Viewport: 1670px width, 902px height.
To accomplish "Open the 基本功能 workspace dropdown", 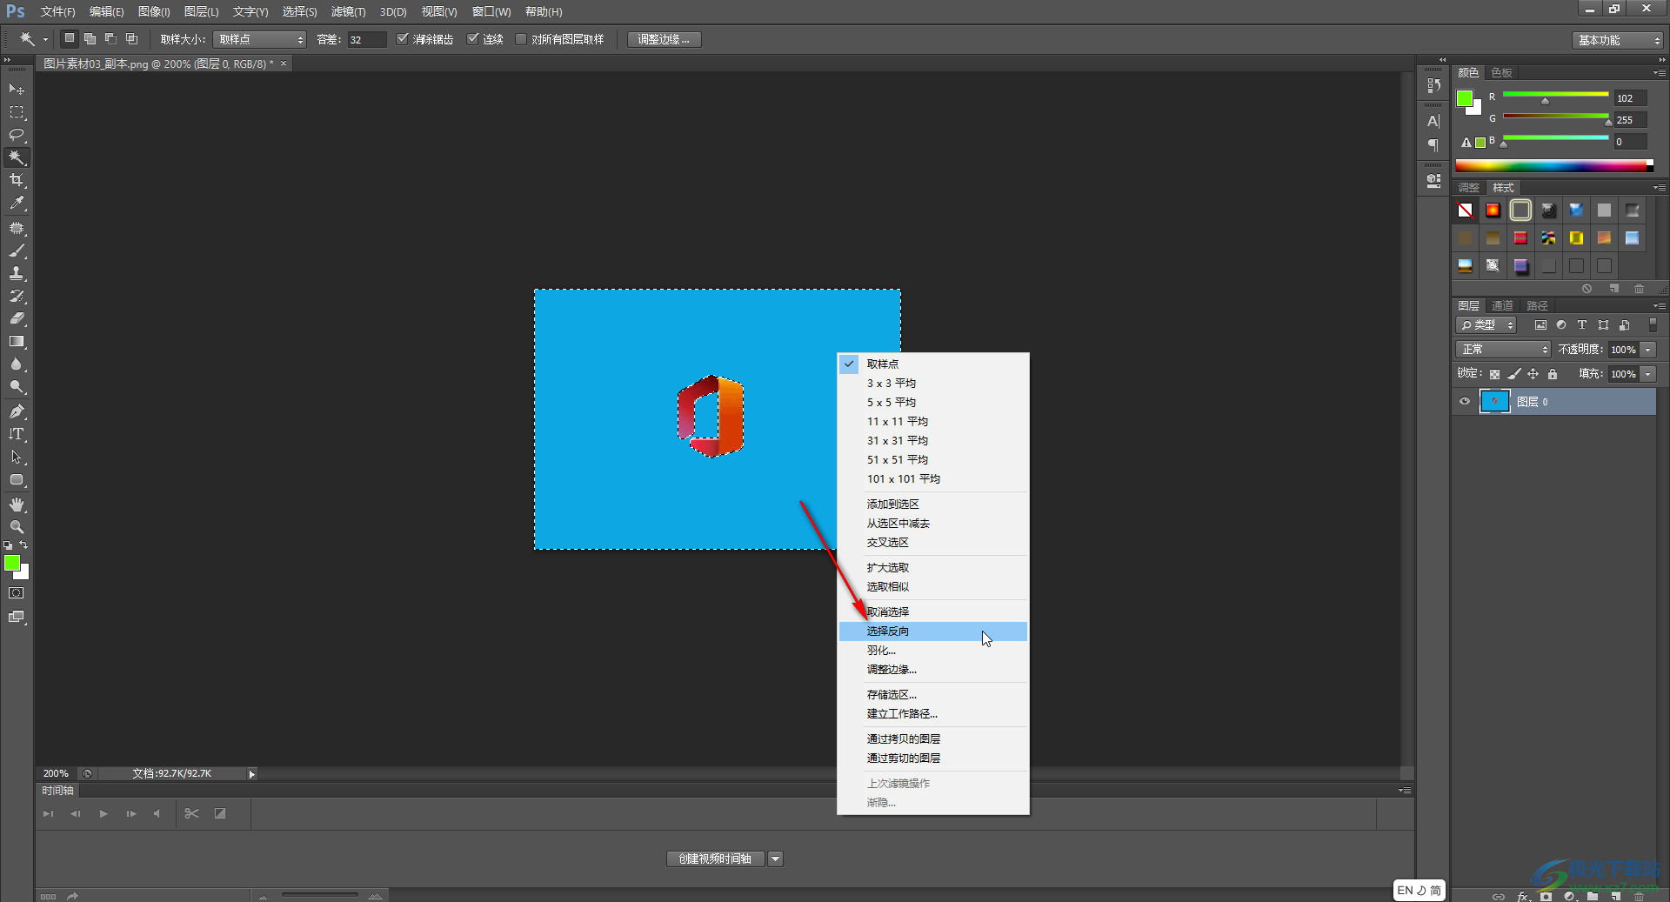I will pos(1618,40).
